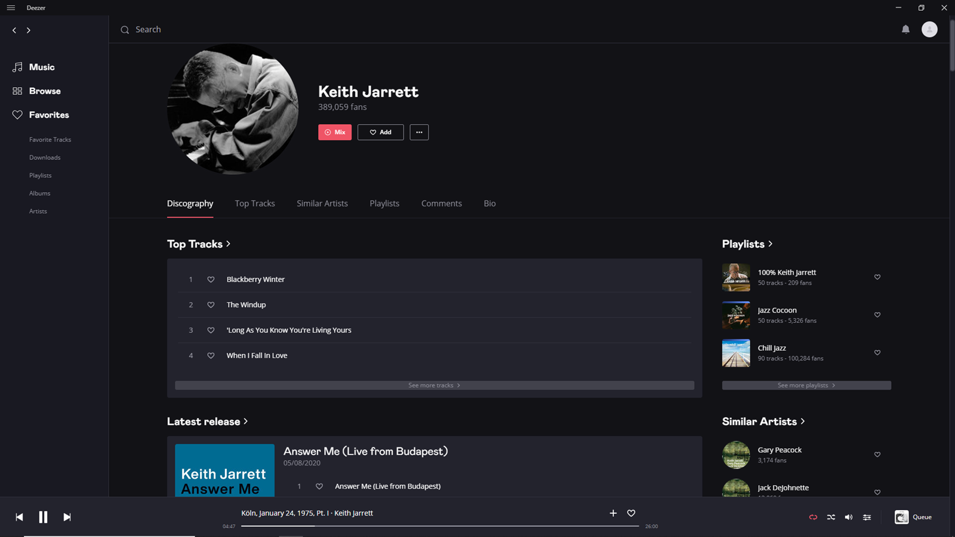Favorite the Chill Jazz playlist
Screen dimensions: 955x537
[x=877, y=353]
